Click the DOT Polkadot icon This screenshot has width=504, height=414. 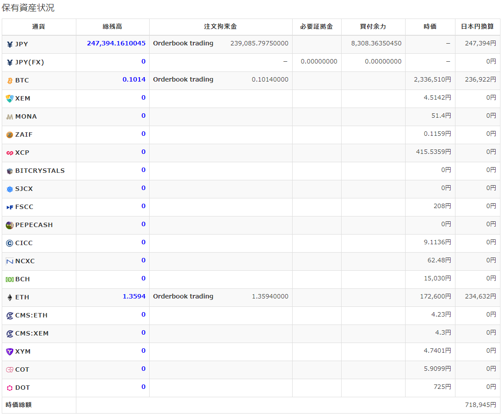click(x=10, y=388)
